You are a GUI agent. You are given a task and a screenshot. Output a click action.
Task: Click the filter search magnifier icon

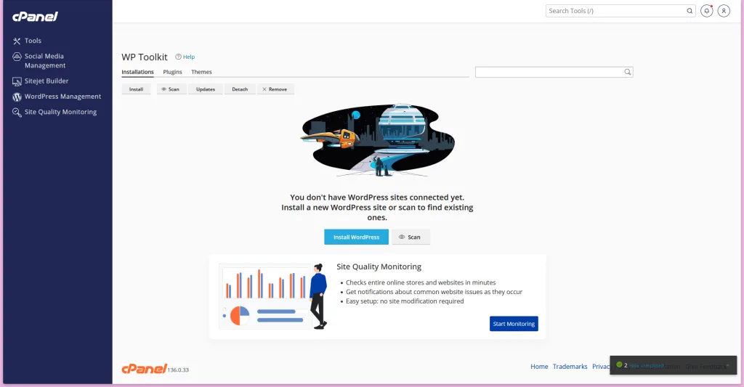point(627,72)
